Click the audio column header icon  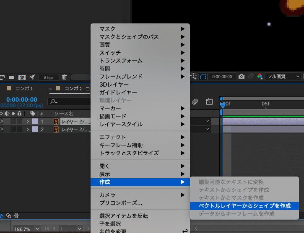point(7,113)
